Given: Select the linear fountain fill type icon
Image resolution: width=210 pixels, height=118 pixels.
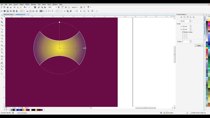Looking at the screenshot, I should 27,11.
